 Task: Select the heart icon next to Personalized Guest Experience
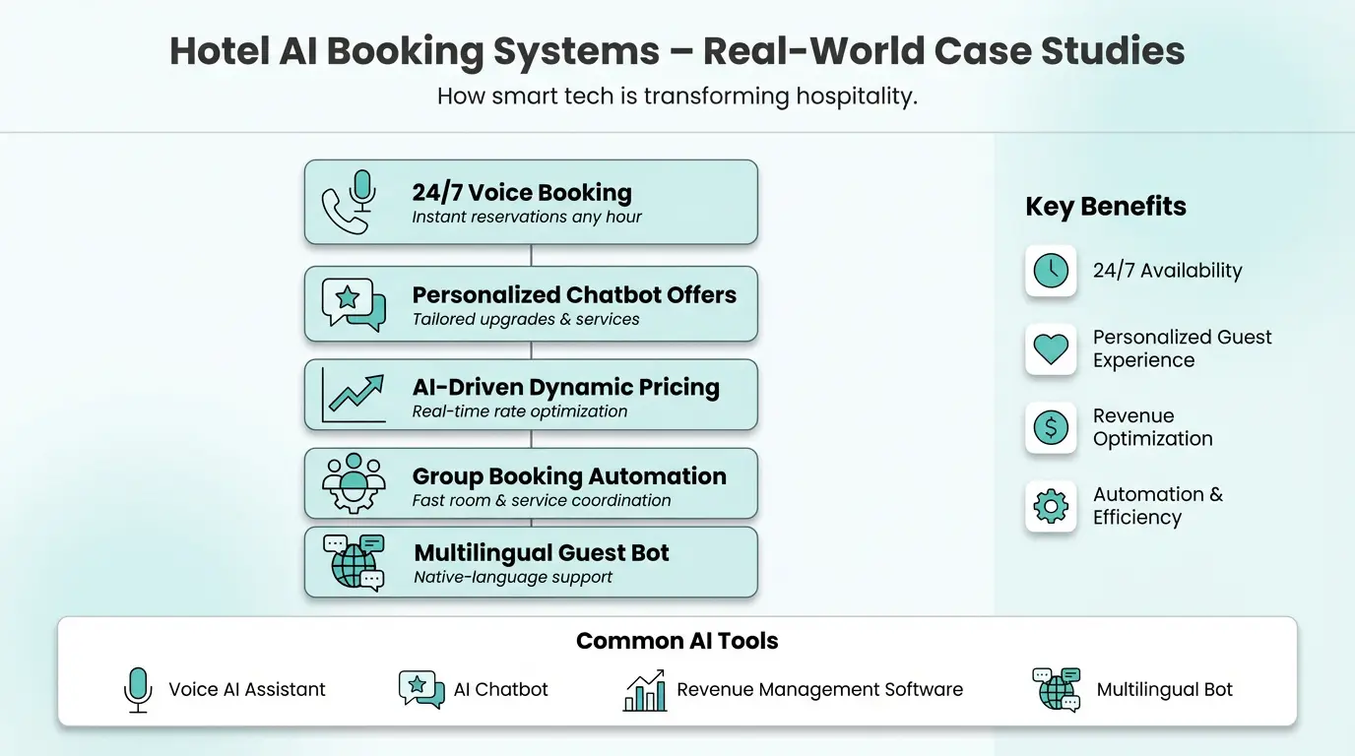pyautogui.click(x=1051, y=349)
